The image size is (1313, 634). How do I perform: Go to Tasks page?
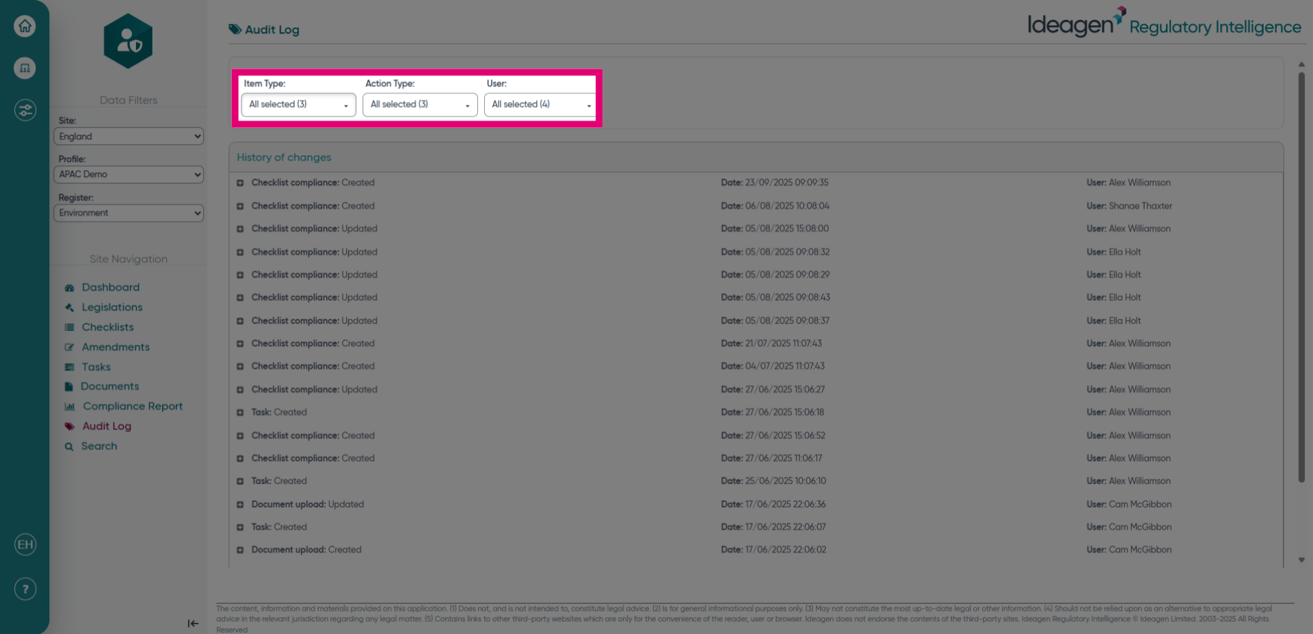coord(96,367)
